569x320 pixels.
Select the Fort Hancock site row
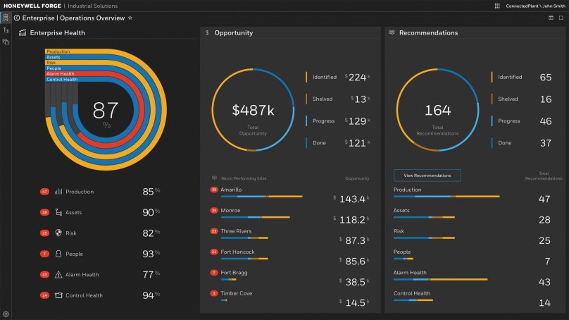[237, 252]
